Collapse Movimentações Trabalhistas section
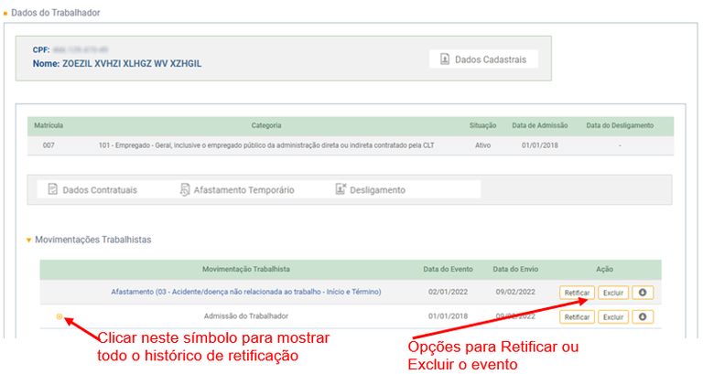The height and width of the screenshot is (374, 703). [x=28, y=240]
